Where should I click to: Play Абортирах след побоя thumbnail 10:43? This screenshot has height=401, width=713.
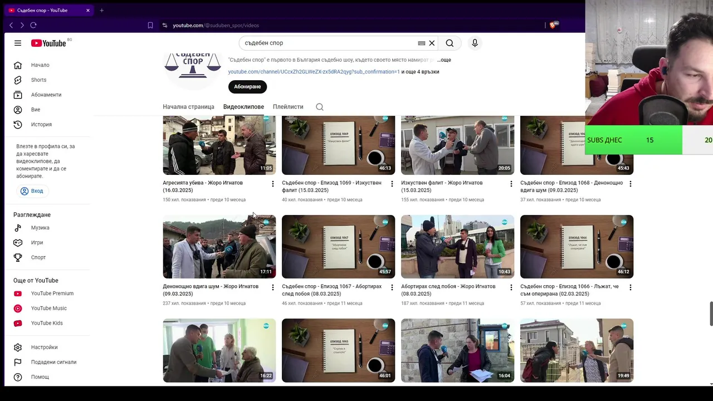[457, 247]
